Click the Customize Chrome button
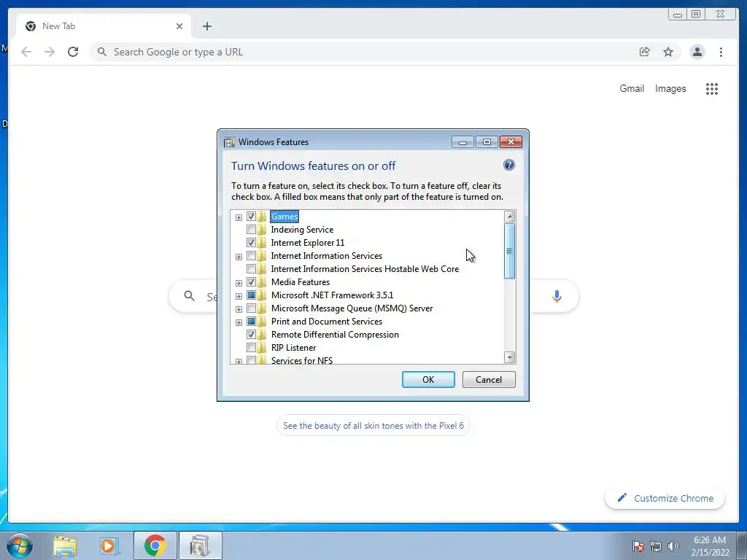747x560 pixels. [665, 498]
